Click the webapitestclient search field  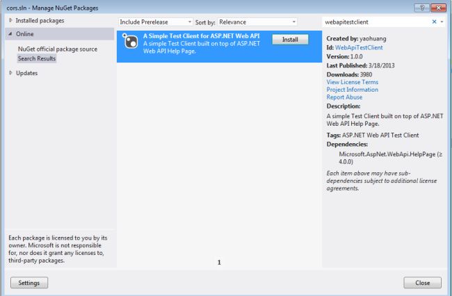tap(377, 22)
